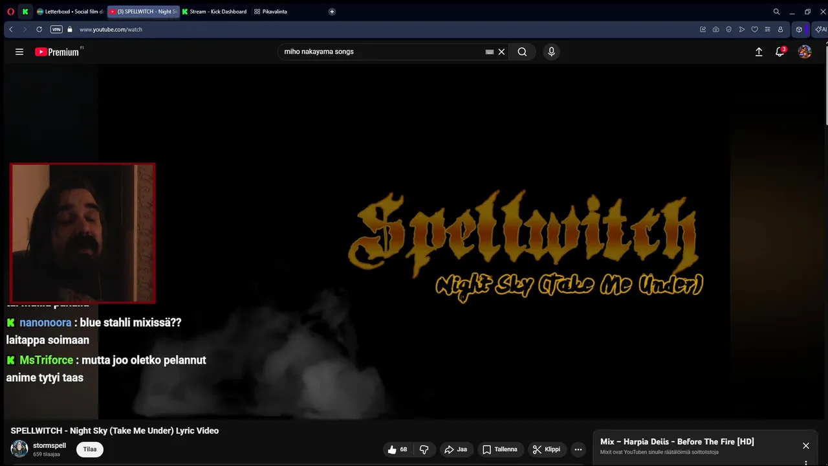
Task: Share the video with Jaa
Action: coord(455,449)
